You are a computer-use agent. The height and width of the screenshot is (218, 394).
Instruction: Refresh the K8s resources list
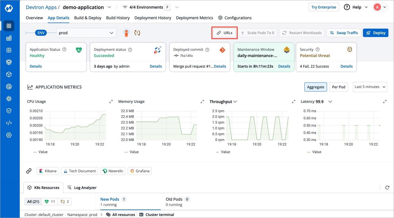pos(387,188)
